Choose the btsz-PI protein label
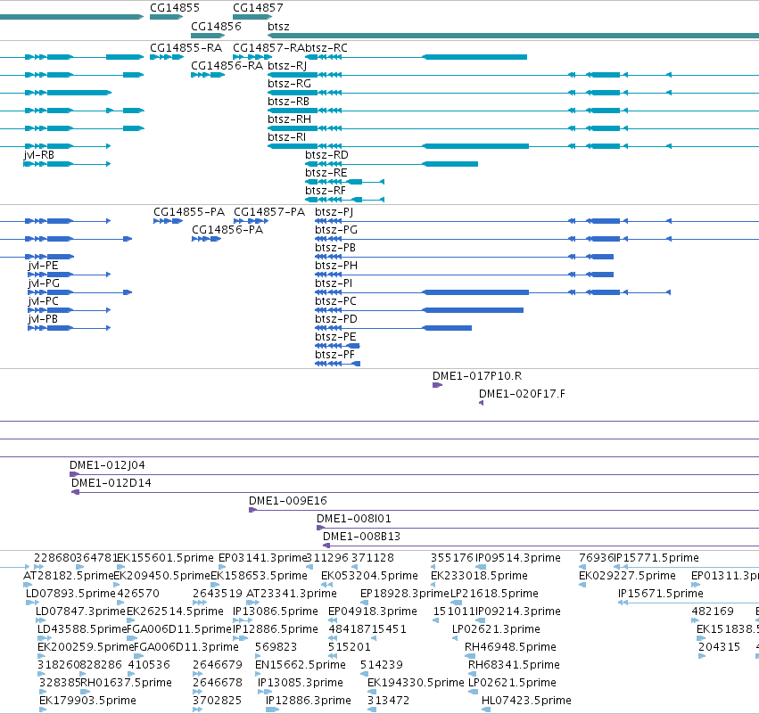The image size is (759, 714). tap(334, 284)
